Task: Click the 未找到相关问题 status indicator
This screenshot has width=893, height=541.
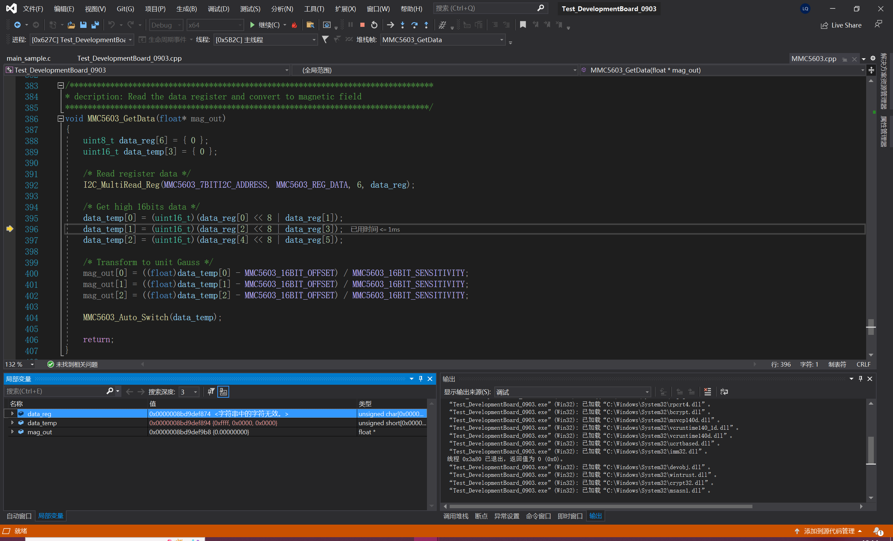Action: [x=73, y=364]
